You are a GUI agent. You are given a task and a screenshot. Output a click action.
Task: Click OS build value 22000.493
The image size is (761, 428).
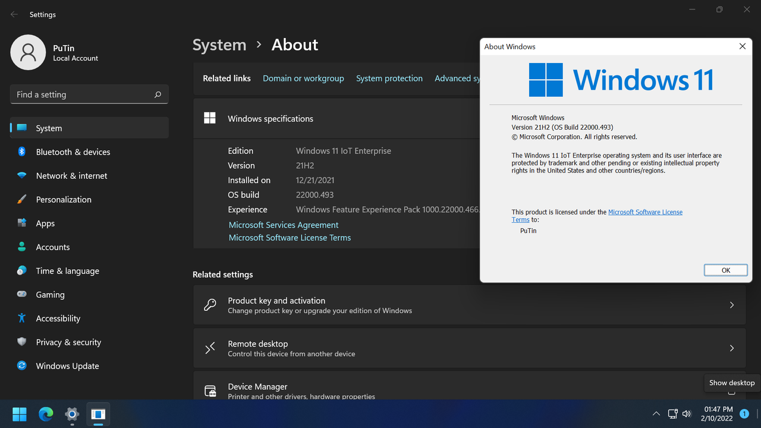[x=315, y=195]
